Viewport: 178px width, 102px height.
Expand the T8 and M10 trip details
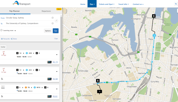pyautogui.click(x=57, y=89)
